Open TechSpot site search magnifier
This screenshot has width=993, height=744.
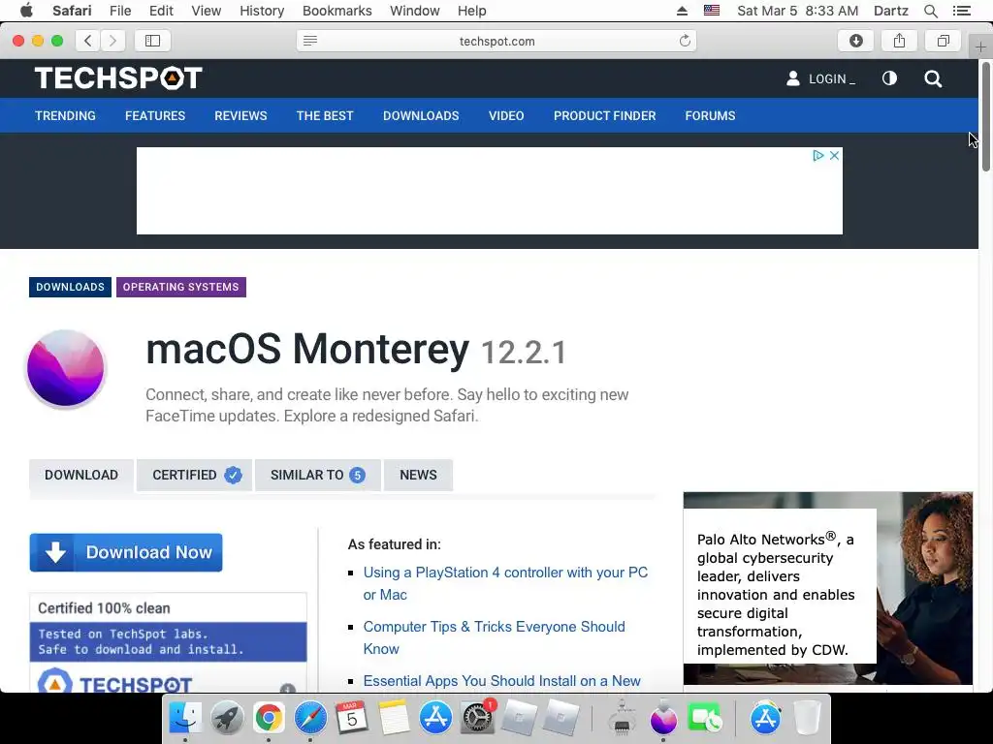933,79
